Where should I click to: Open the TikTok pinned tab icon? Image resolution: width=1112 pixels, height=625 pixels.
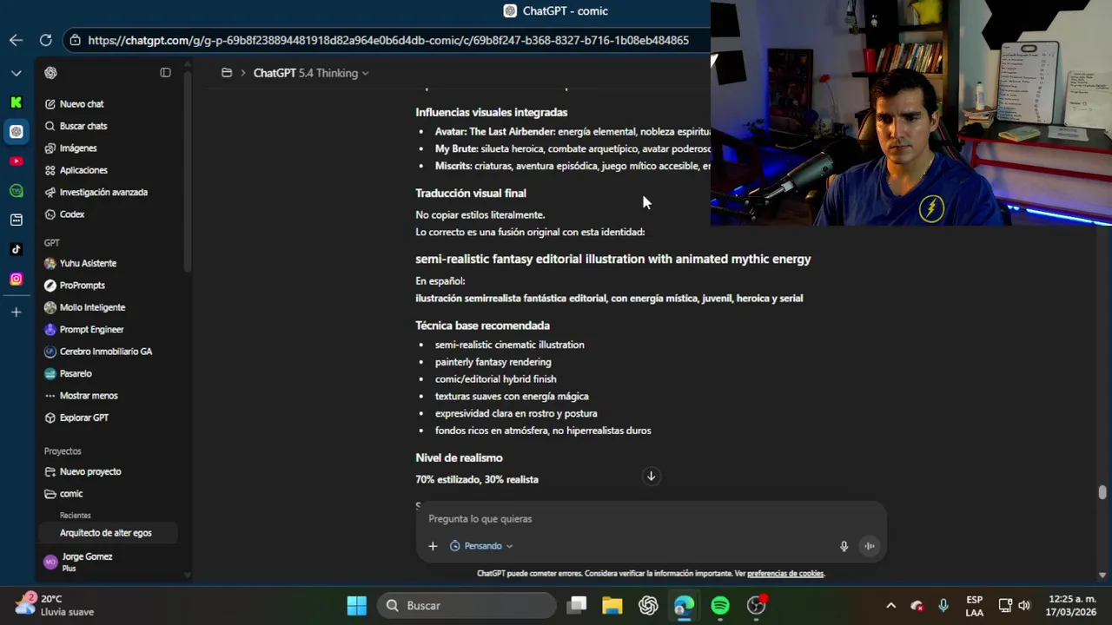tap(16, 249)
